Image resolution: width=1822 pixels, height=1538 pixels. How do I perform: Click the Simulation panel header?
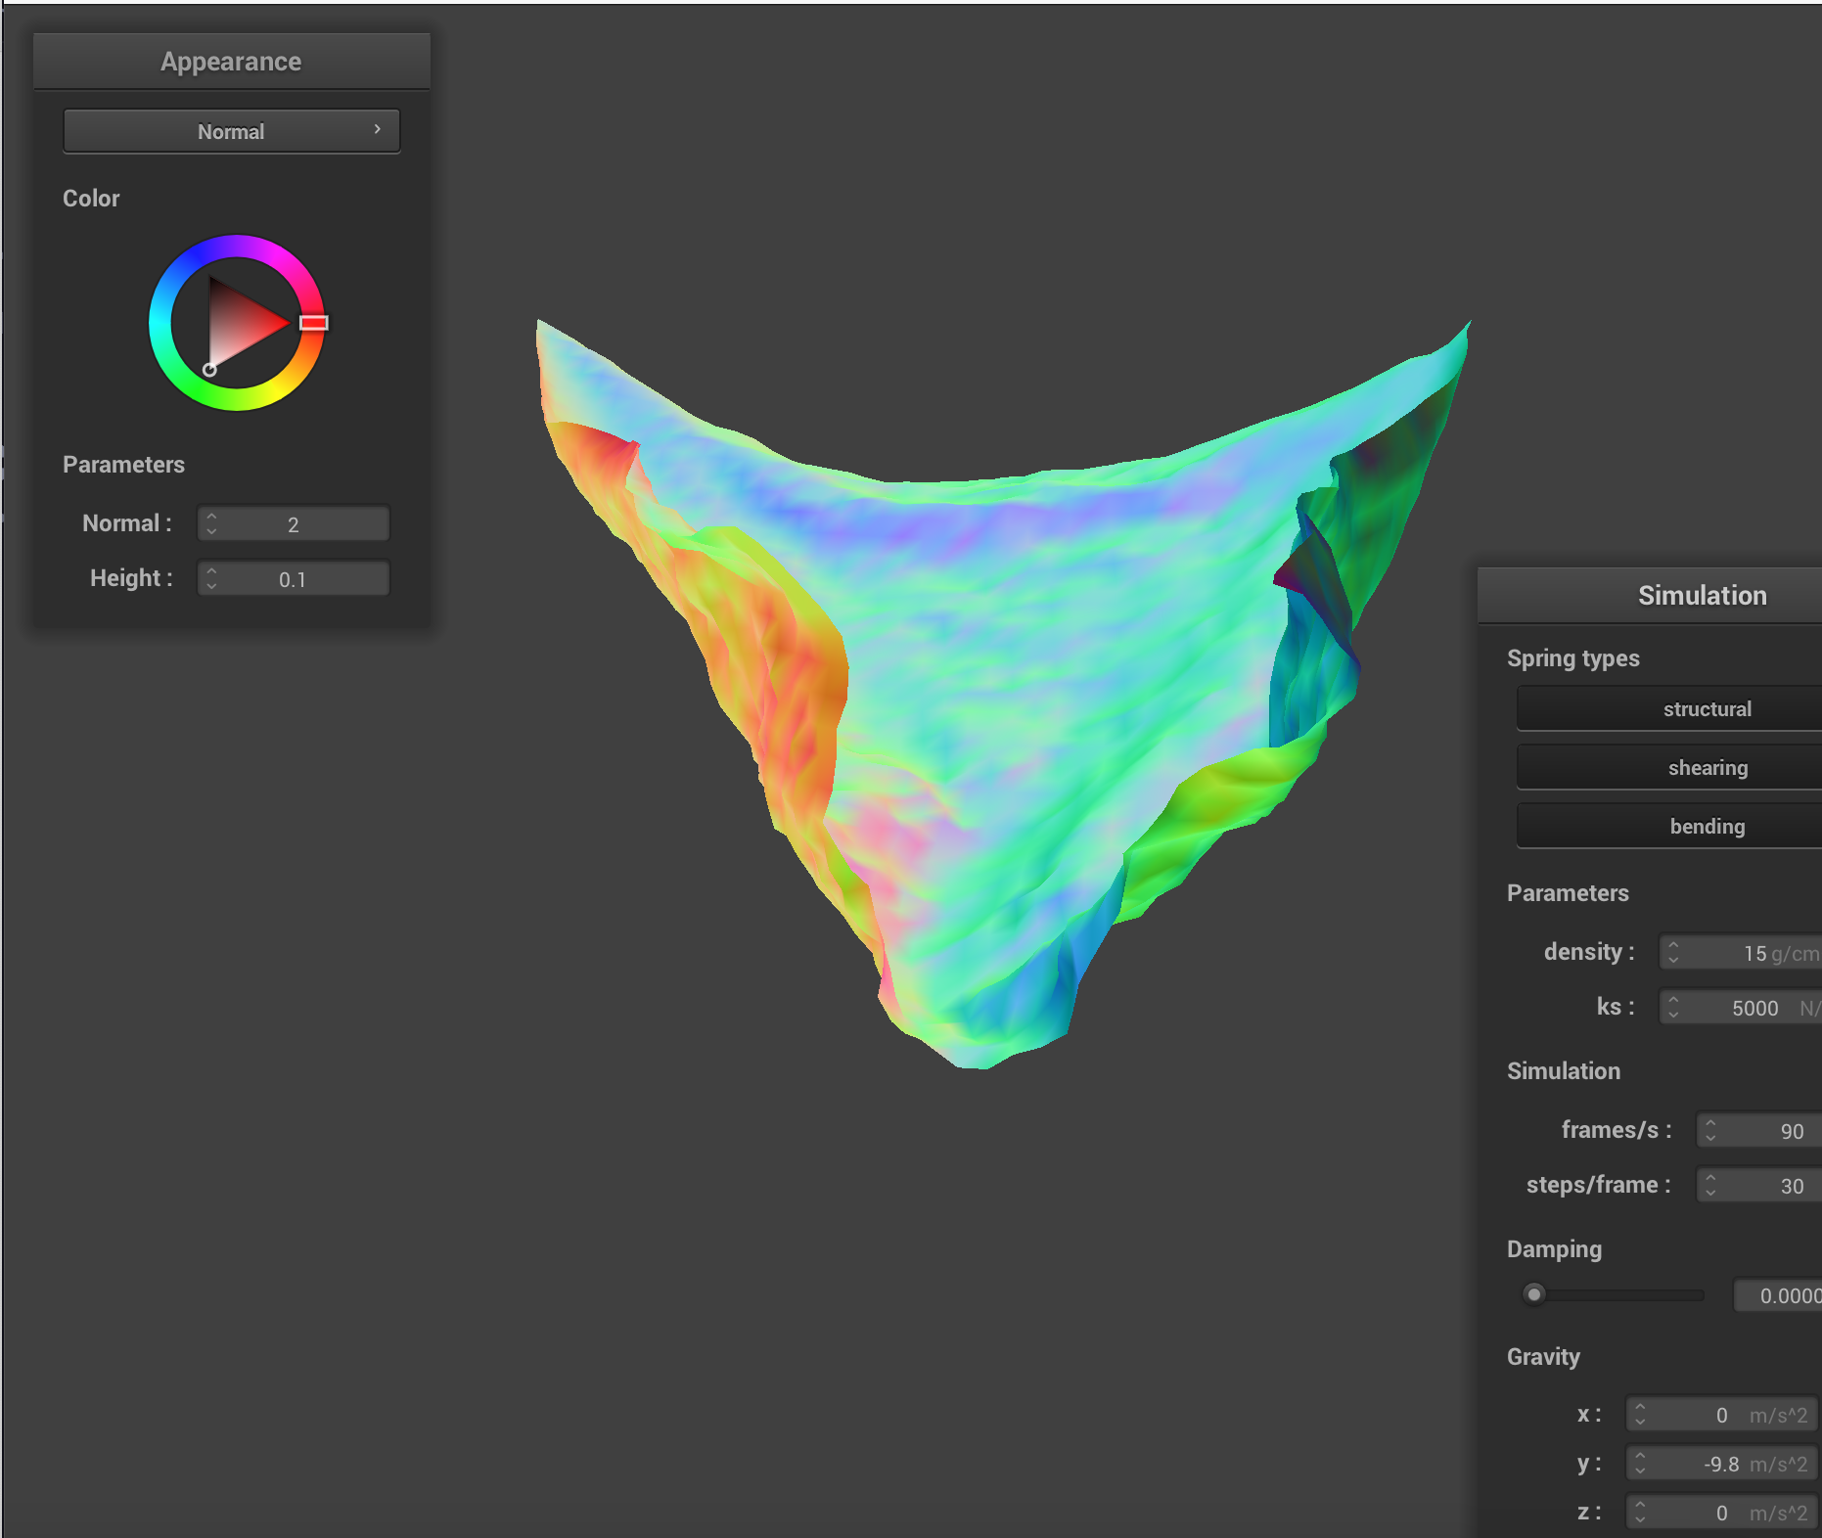(1650, 595)
